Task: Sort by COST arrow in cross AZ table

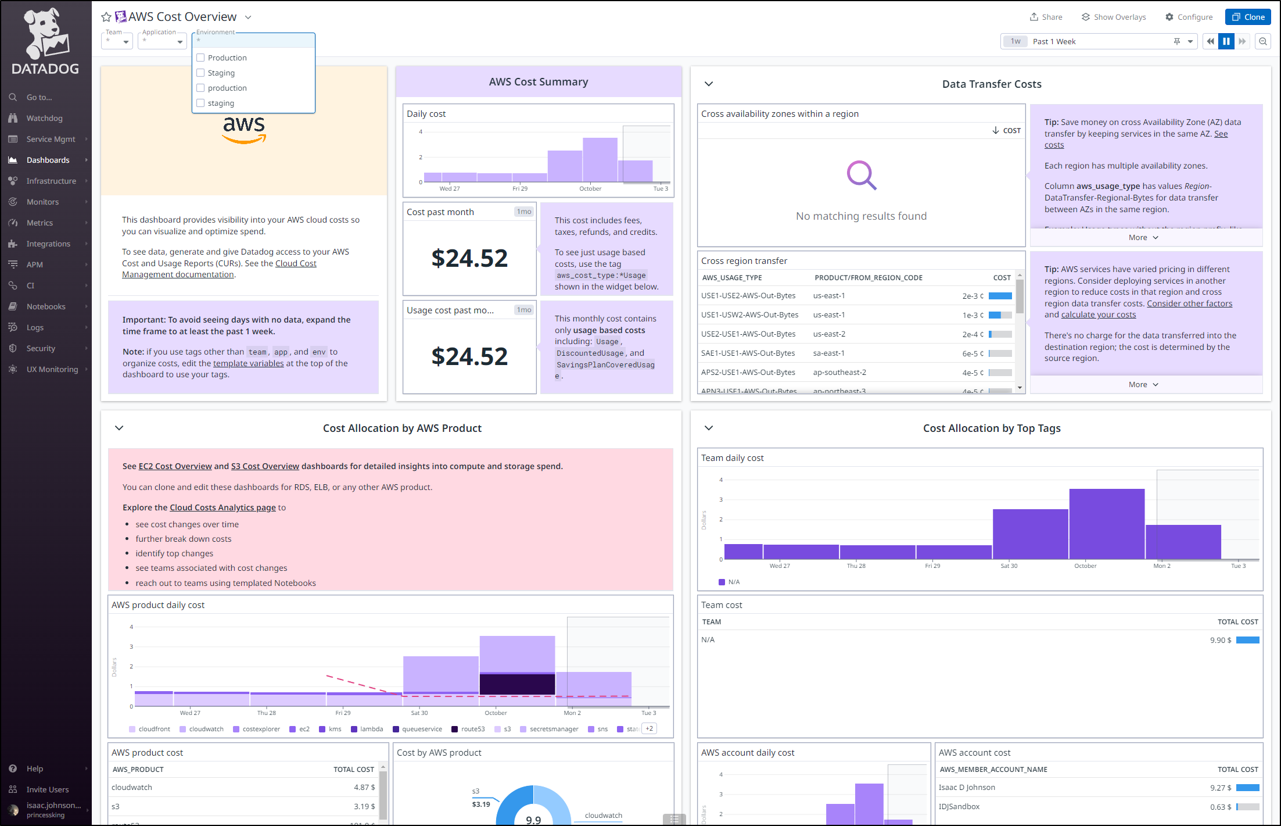Action: click(x=996, y=130)
